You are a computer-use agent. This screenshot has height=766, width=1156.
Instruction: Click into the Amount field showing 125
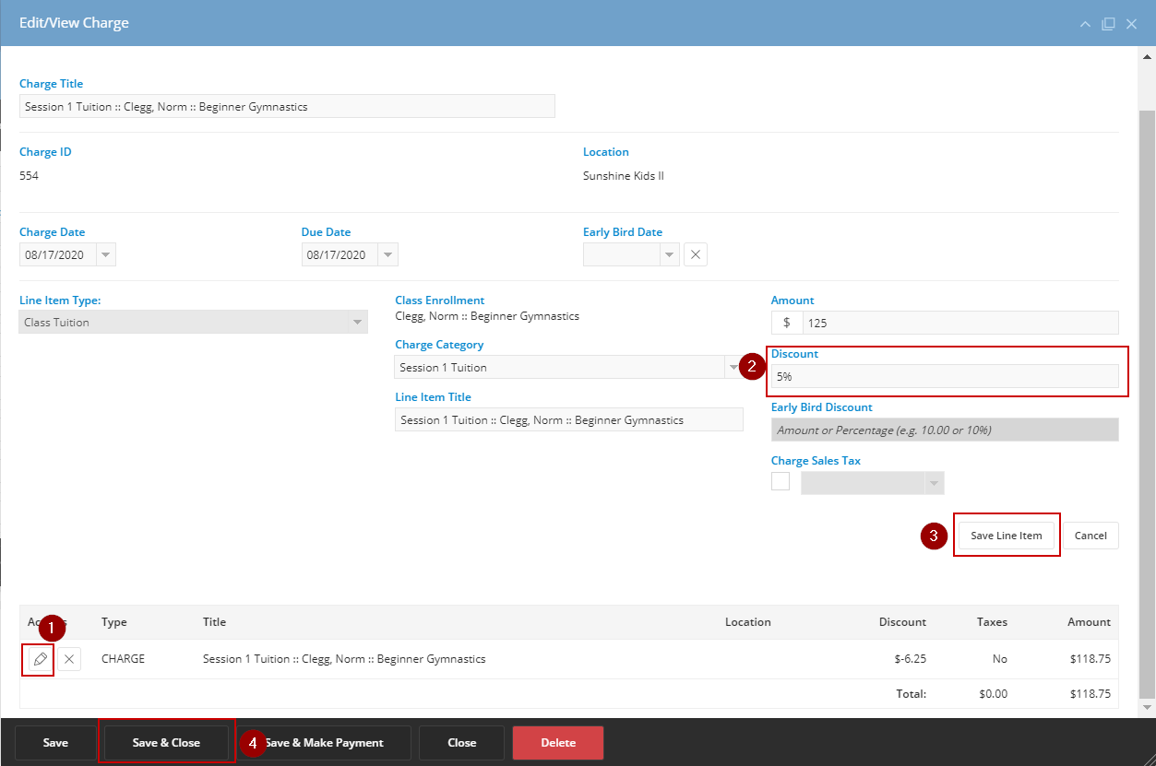click(x=960, y=323)
